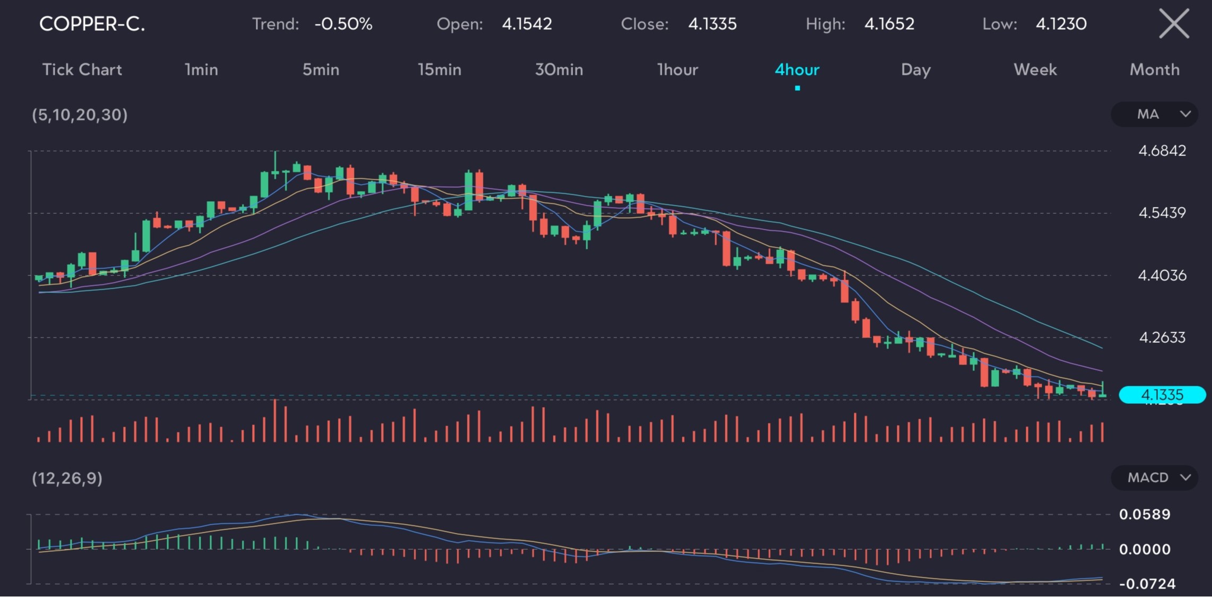Click the 0.0000 MACD axis label
This screenshot has height=597, width=1212.
[x=1145, y=549]
